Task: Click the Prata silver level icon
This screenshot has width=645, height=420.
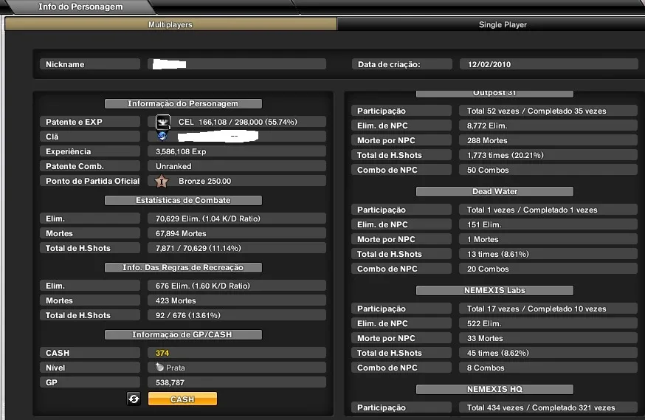Action: [x=159, y=367]
